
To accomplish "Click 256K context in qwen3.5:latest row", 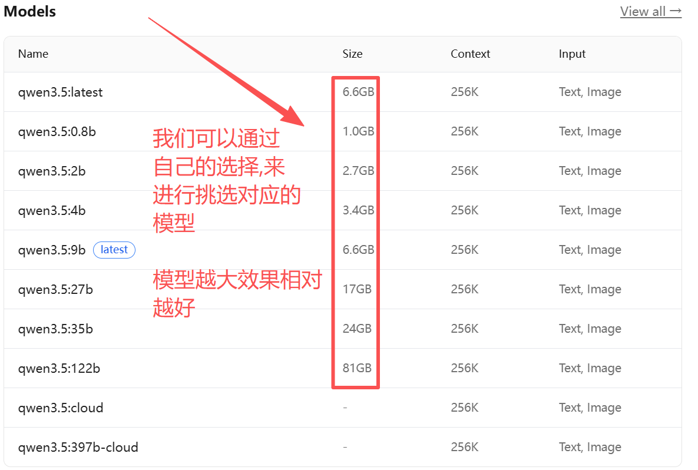I will [465, 92].
